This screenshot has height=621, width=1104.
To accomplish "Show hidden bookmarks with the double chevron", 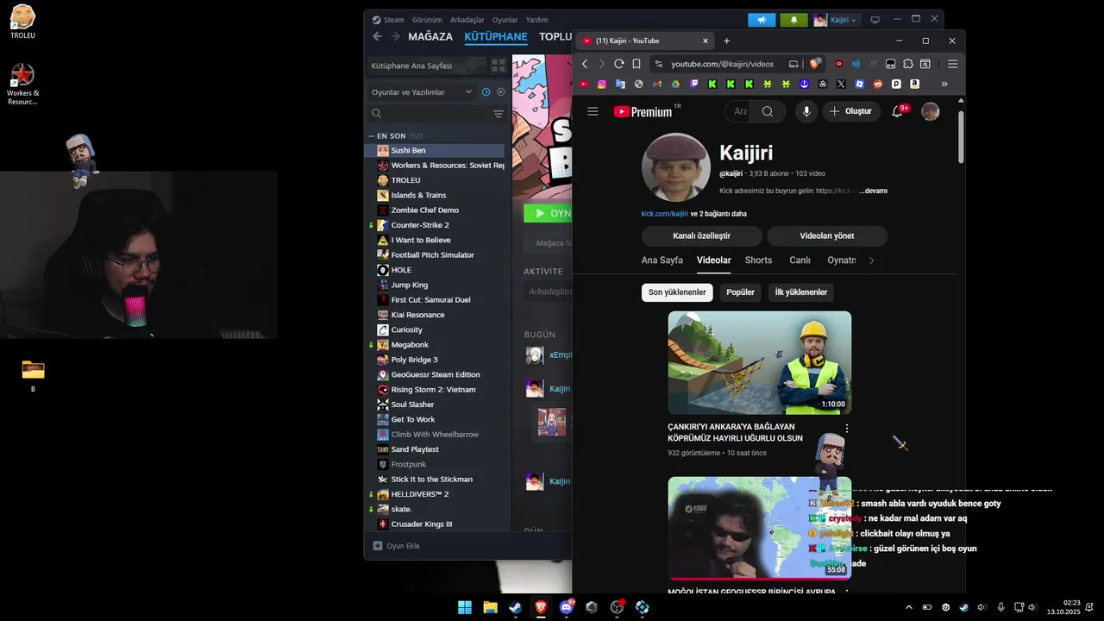I will [944, 84].
